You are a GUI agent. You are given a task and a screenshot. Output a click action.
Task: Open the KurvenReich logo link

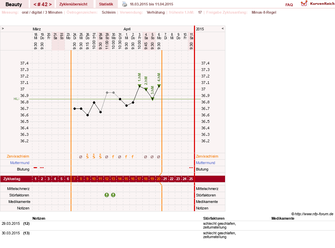[318, 4]
